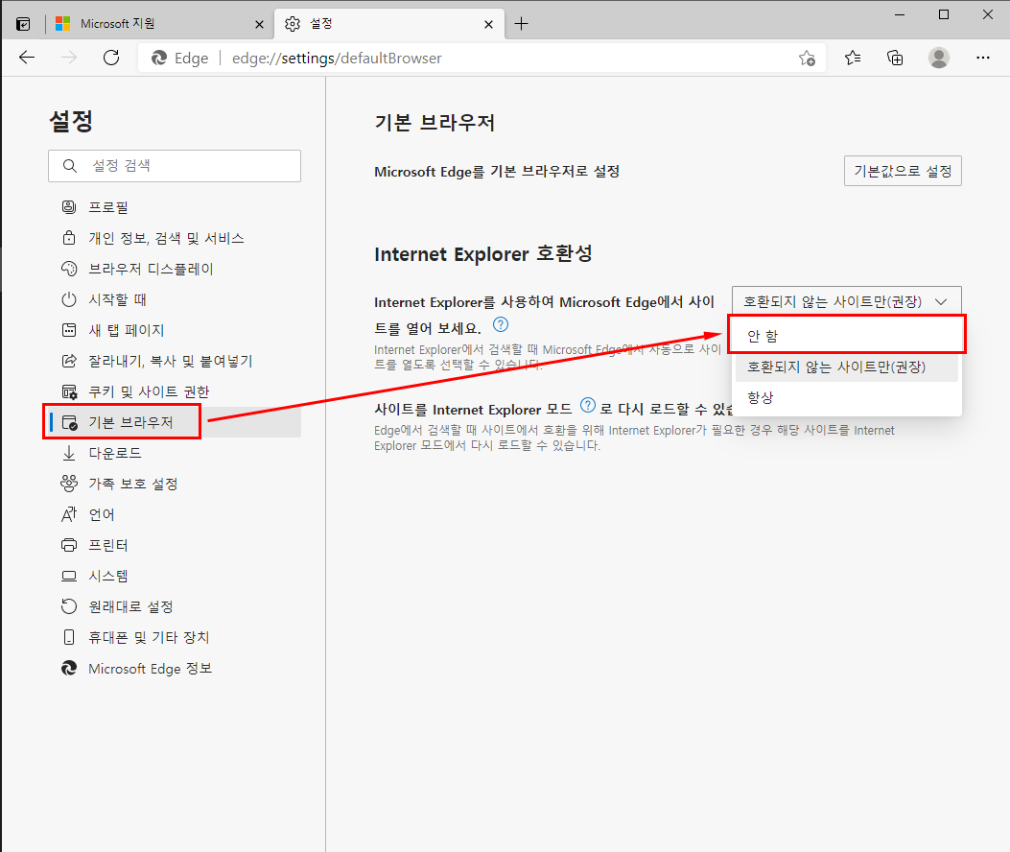
Task: Choose 안 함 from the dropdown list
Action: 846,336
